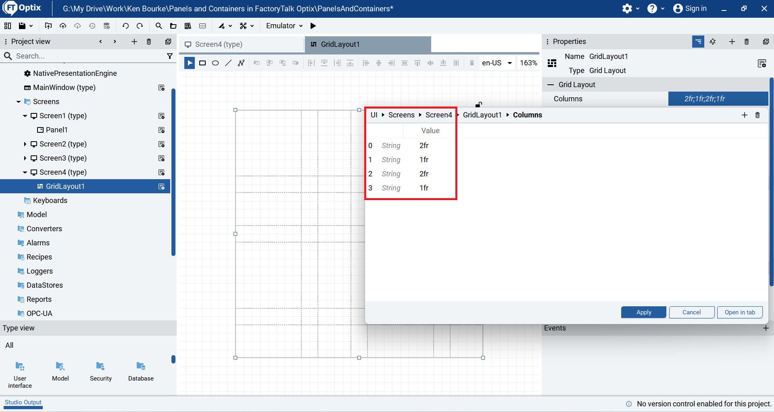Click the 163% zoom level field

click(528, 63)
